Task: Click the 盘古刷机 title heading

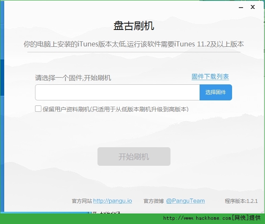Action: pos(134,26)
